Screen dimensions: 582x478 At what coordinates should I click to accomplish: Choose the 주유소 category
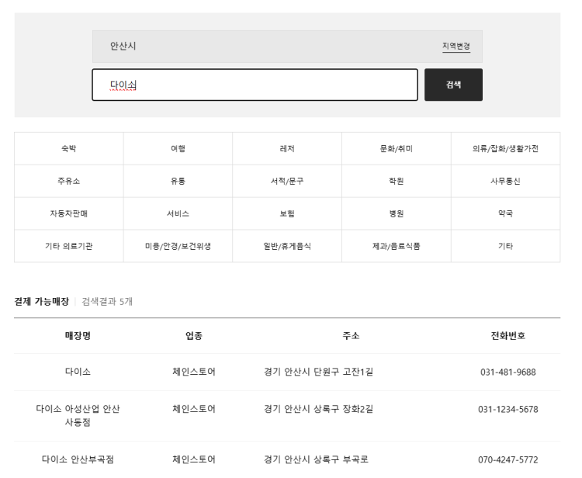68,181
